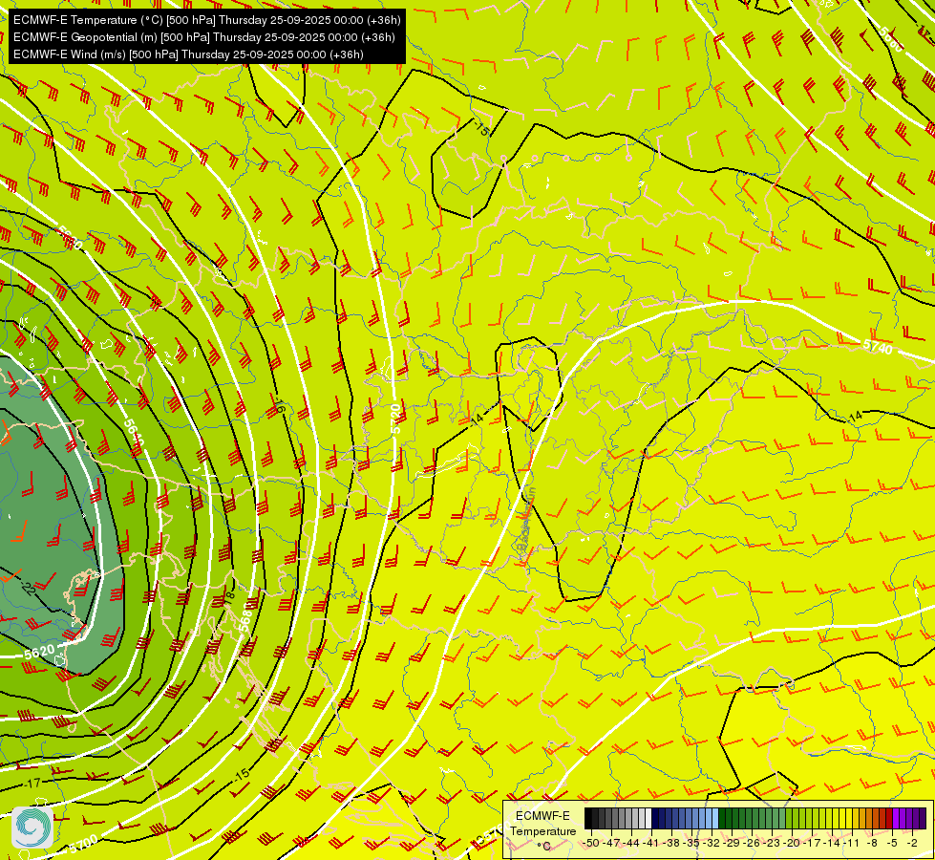Select the ECMWF-E Temperature 500 hPa title line
This screenshot has height=860, width=935.
206,20
